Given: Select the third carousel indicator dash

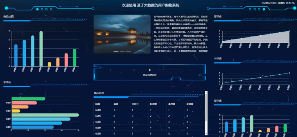Looking at the screenshot, I should tap(128, 51).
